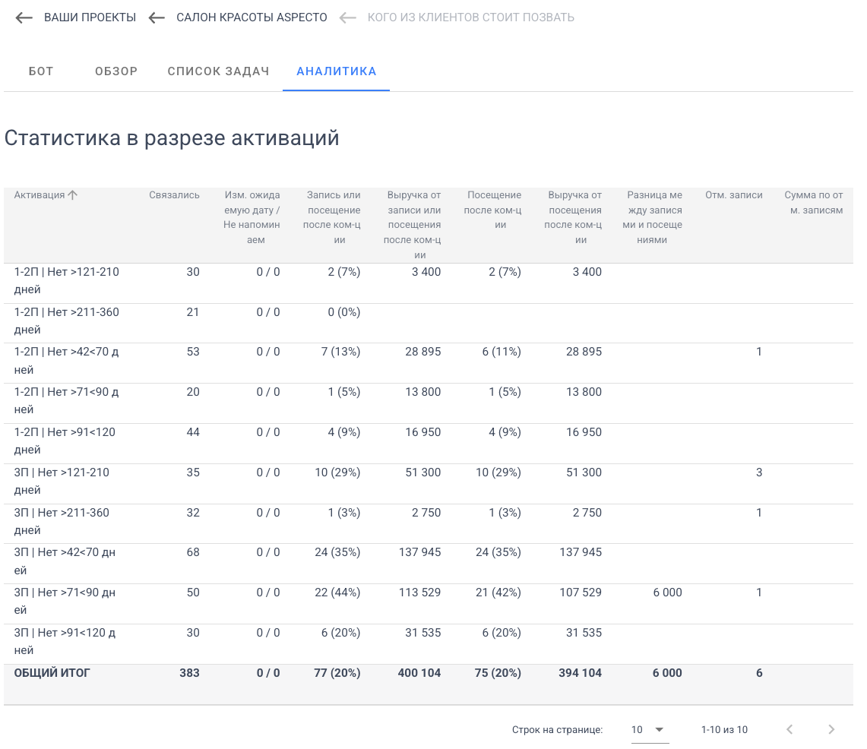Click the 10 (29%) booking cell

(x=337, y=472)
